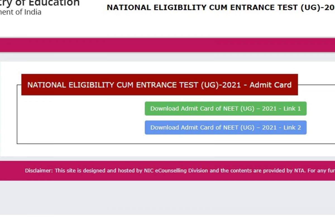
Task: Click Download Admit Card Link 1 button
Action: tap(226, 108)
